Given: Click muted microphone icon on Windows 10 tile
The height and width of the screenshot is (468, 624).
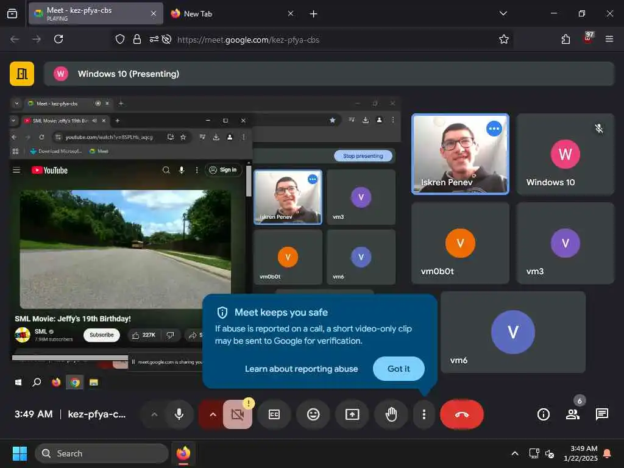Looking at the screenshot, I should 598,128.
